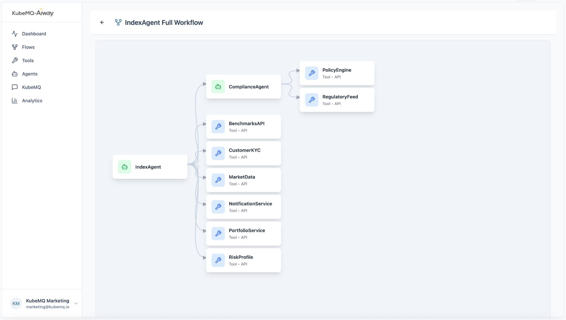
Task: Select the NotificationService node
Action: [244, 207]
